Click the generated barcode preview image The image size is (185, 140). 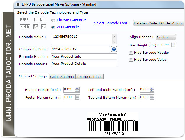point(113,125)
